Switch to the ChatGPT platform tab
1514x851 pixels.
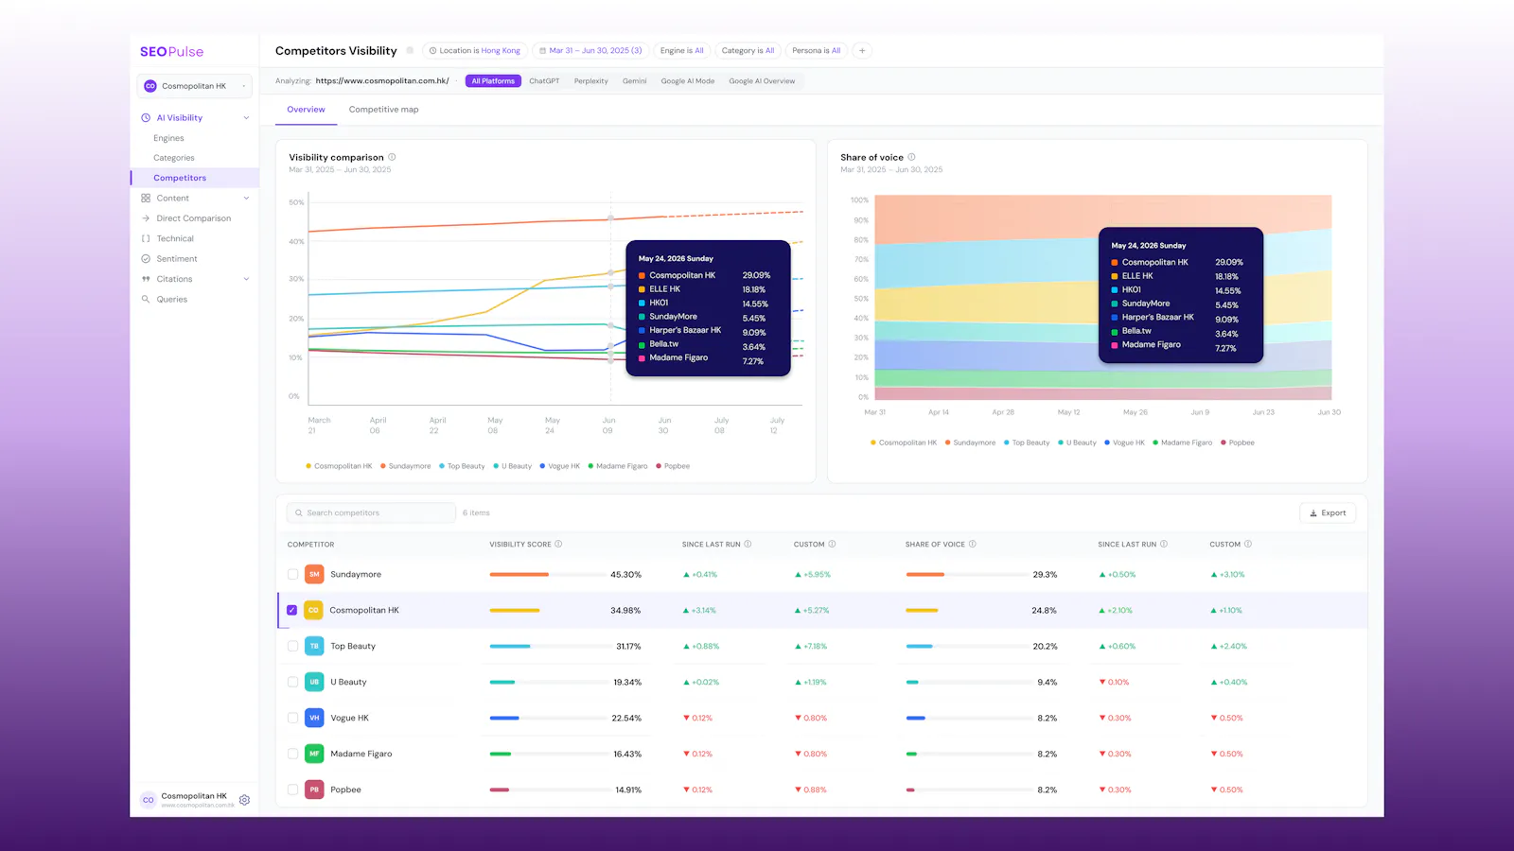[x=544, y=81]
